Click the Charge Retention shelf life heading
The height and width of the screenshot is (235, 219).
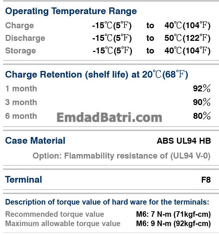tap(97, 75)
